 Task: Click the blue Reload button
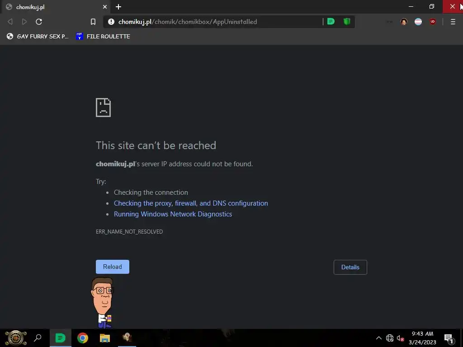click(x=113, y=267)
